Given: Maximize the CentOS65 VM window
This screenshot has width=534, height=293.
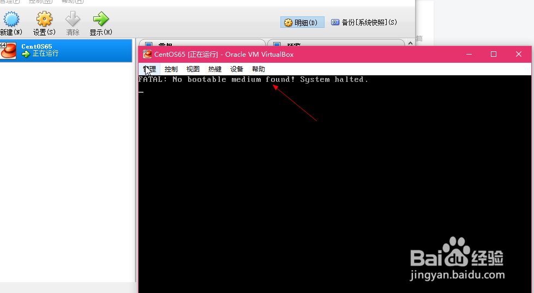Looking at the screenshot, I should point(494,54).
